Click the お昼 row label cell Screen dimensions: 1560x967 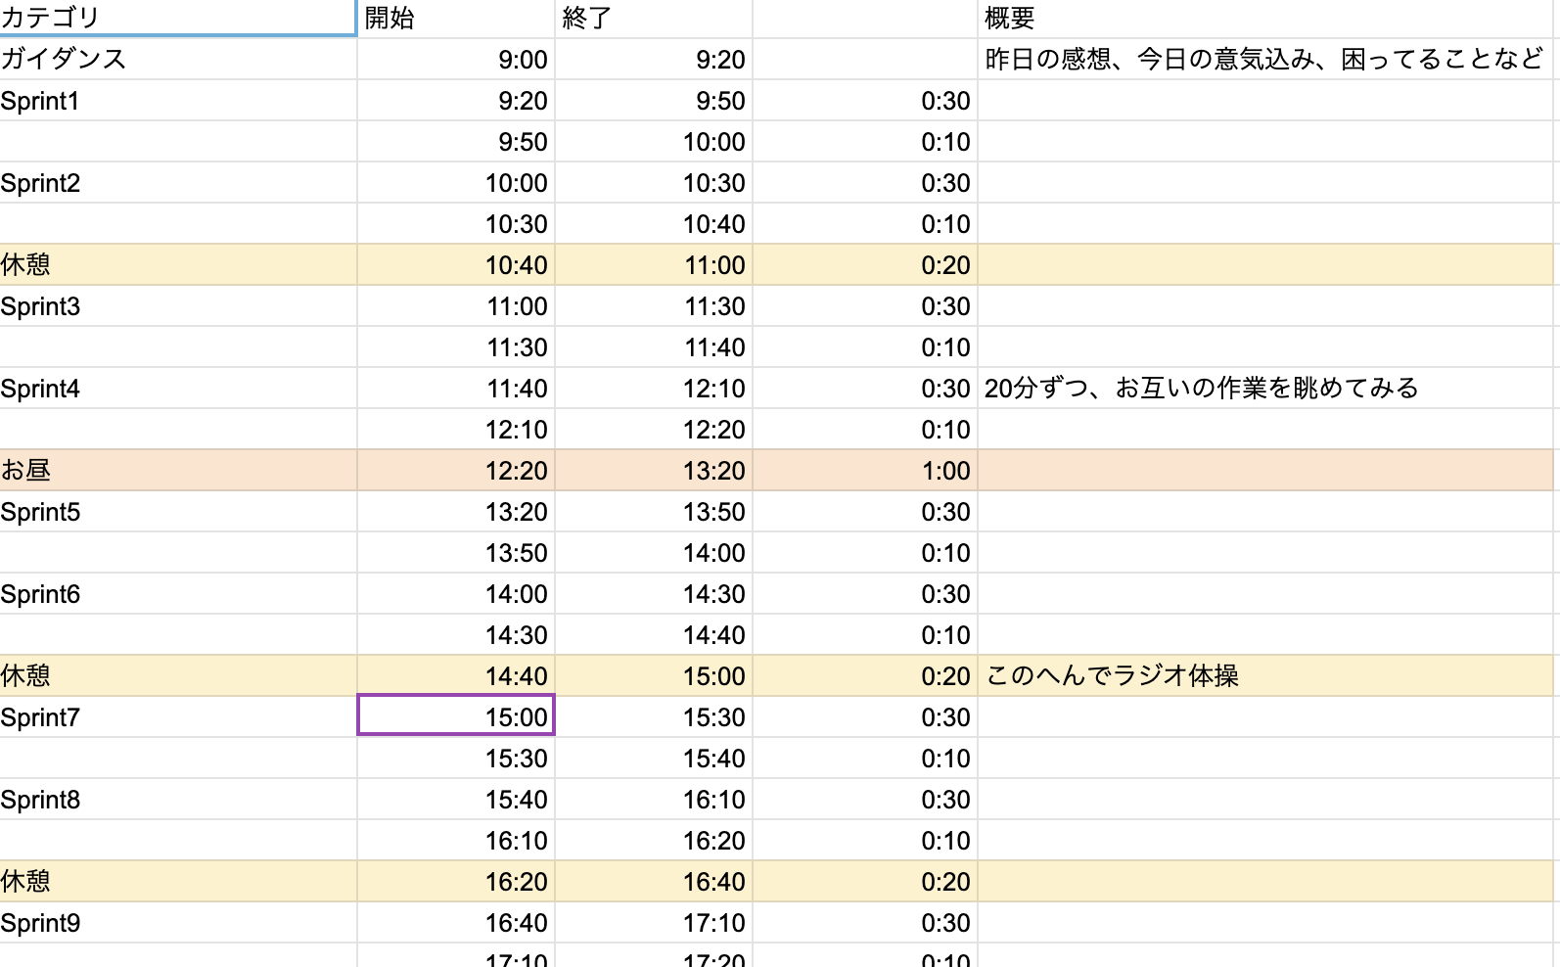click(178, 471)
